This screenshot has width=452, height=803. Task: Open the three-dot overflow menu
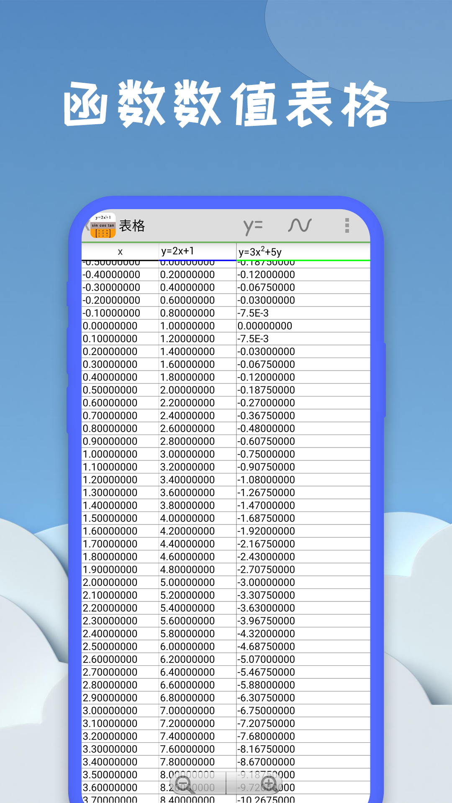(x=347, y=225)
